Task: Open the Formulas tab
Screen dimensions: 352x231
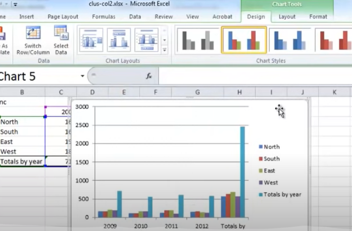Action: pos(104,17)
